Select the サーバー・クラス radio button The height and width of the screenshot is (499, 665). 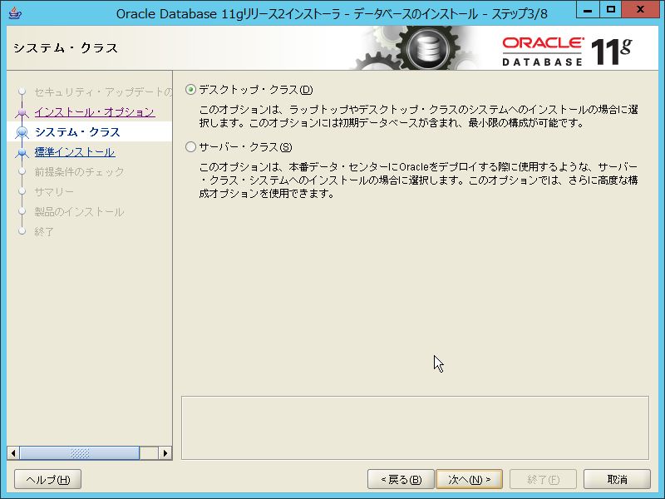click(x=190, y=147)
